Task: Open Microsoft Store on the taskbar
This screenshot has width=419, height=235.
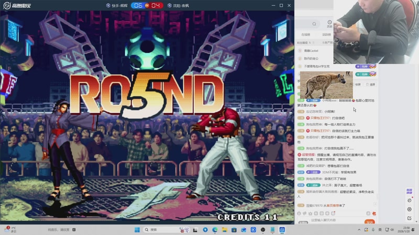Action: tap(234, 230)
